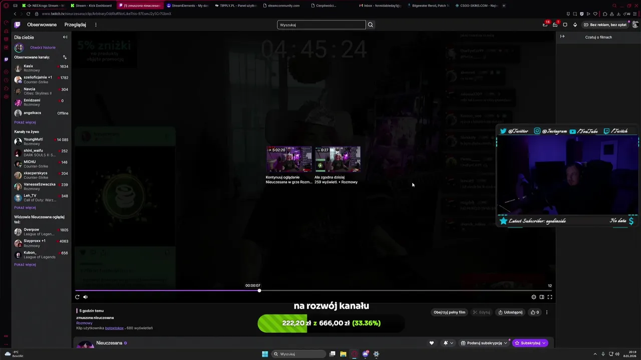Open the Navcia channel in sidebar

point(41,91)
